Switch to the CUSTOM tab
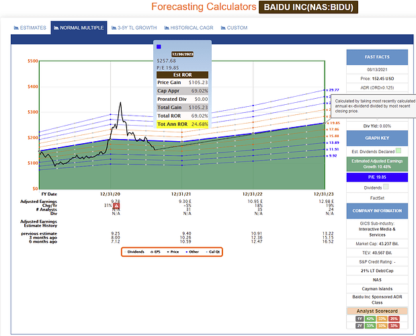This screenshot has height=336, width=416. [x=234, y=28]
